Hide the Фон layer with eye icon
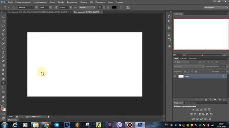This screenshot has height=128, width=229. (x=175, y=76)
